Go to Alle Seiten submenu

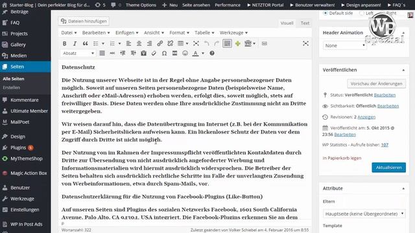[x=14, y=79]
